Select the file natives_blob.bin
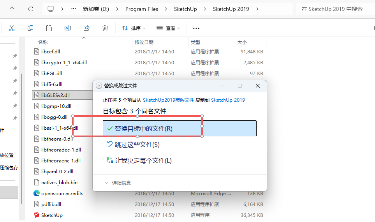Screen dimensions: 375x222 coord(59,183)
